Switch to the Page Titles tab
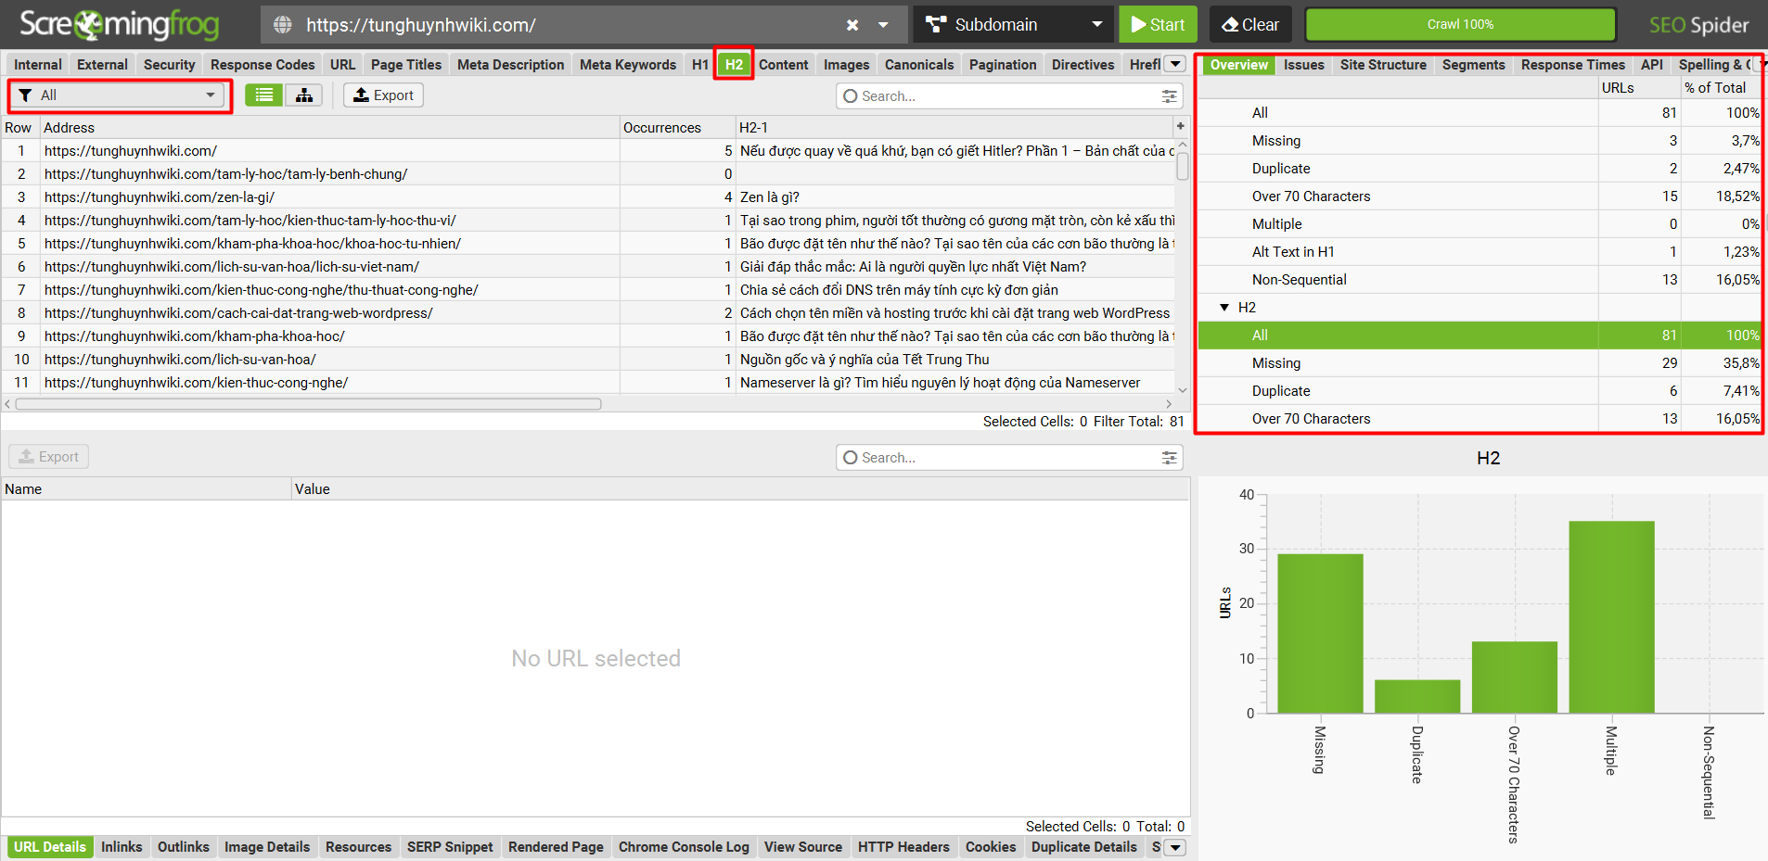The height and width of the screenshot is (861, 1768). click(405, 65)
